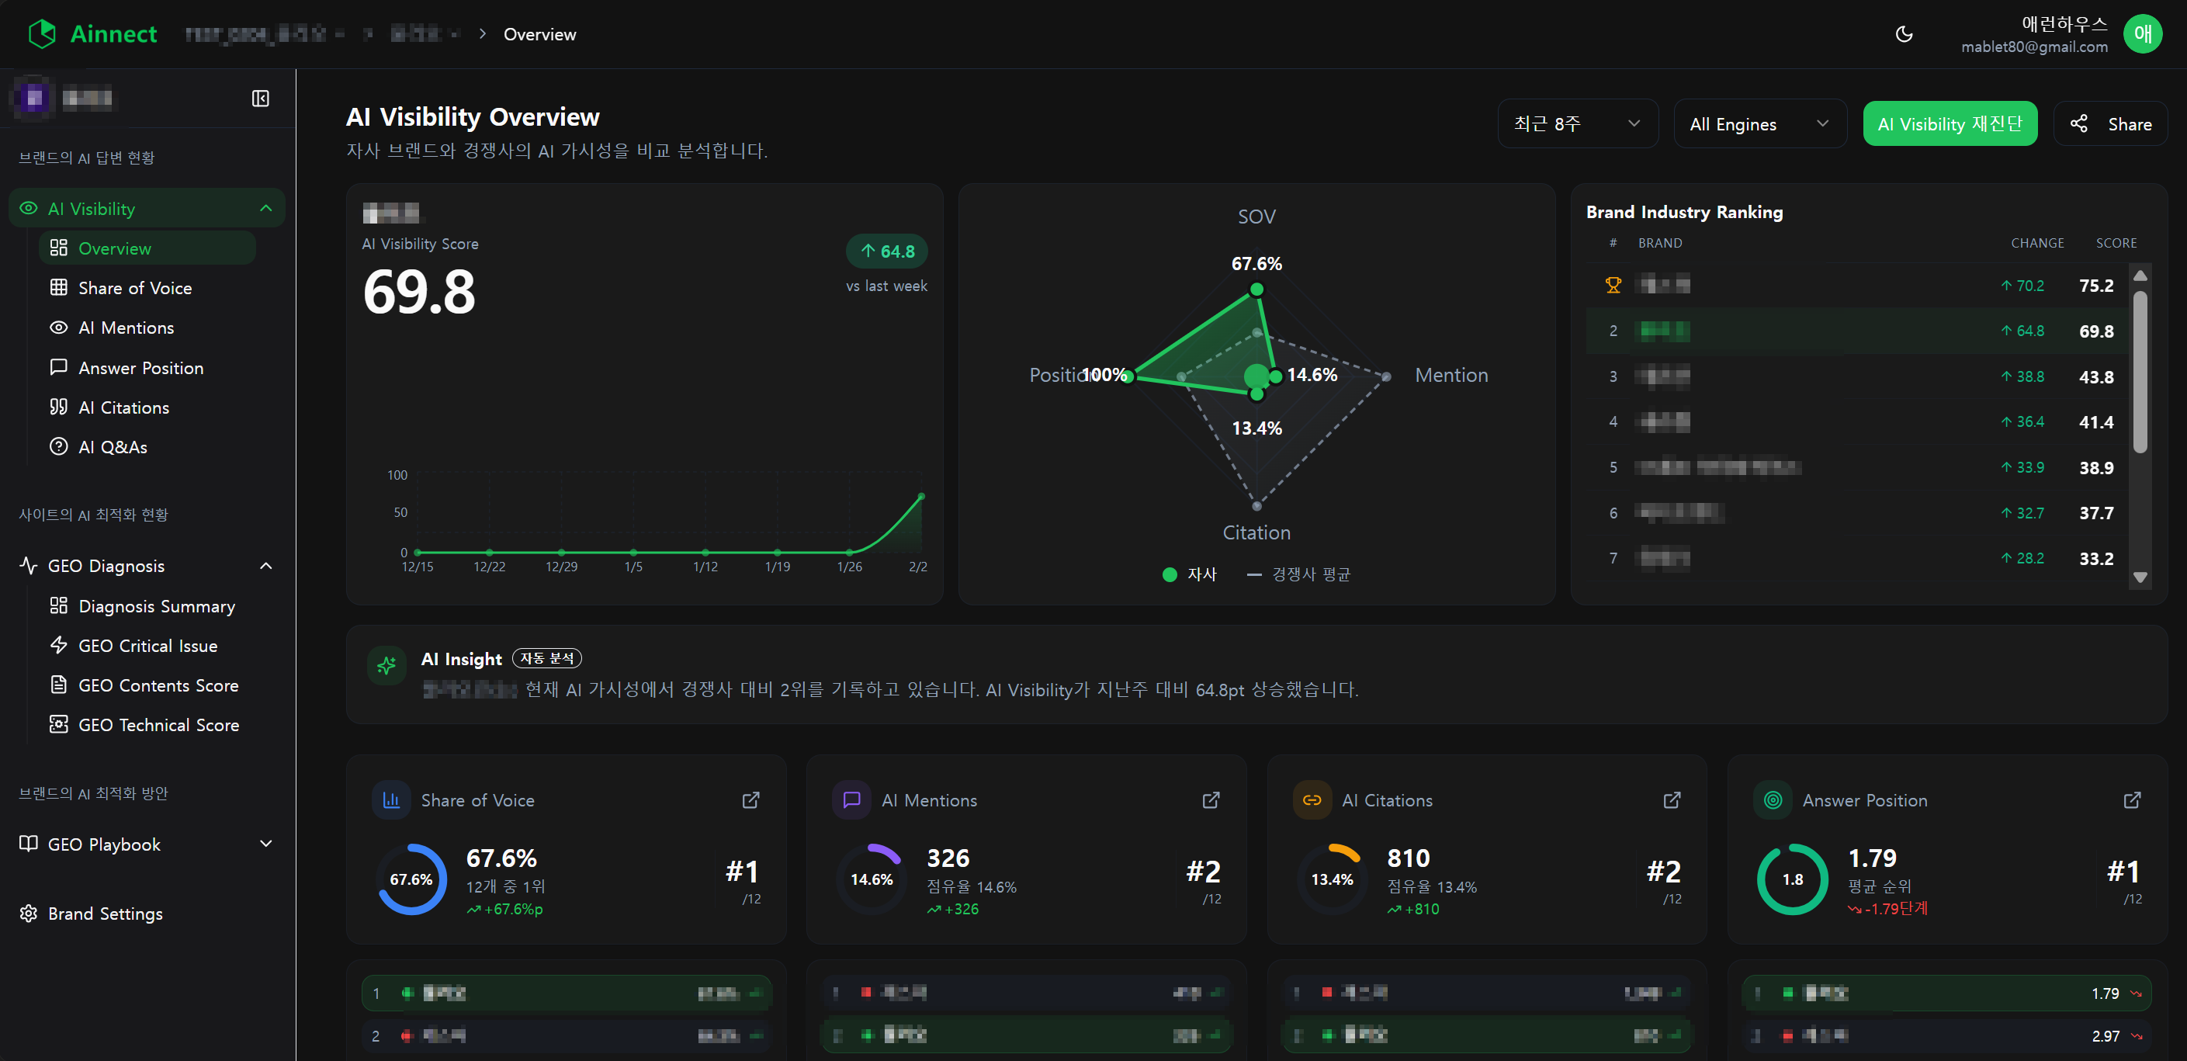
Task: Click the AI Visibility 재진단 button
Action: [x=1950, y=123]
